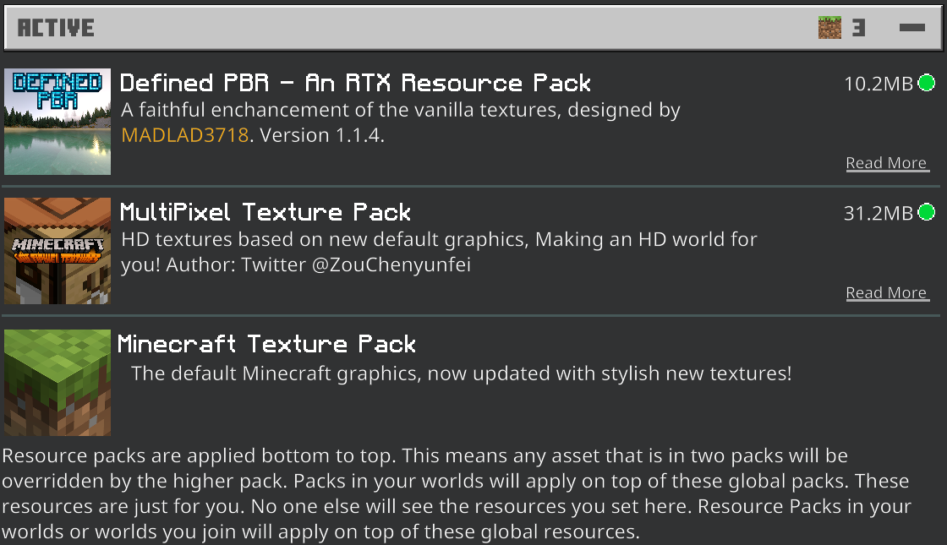Click the active pack count number 3

(858, 28)
